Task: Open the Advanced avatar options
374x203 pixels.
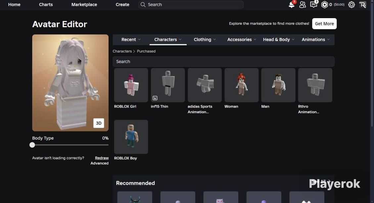Action: pos(100,163)
